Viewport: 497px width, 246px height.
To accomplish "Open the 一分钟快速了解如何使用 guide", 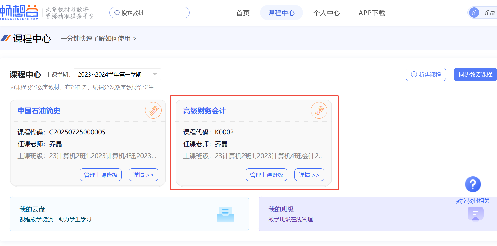I will [98, 39].
